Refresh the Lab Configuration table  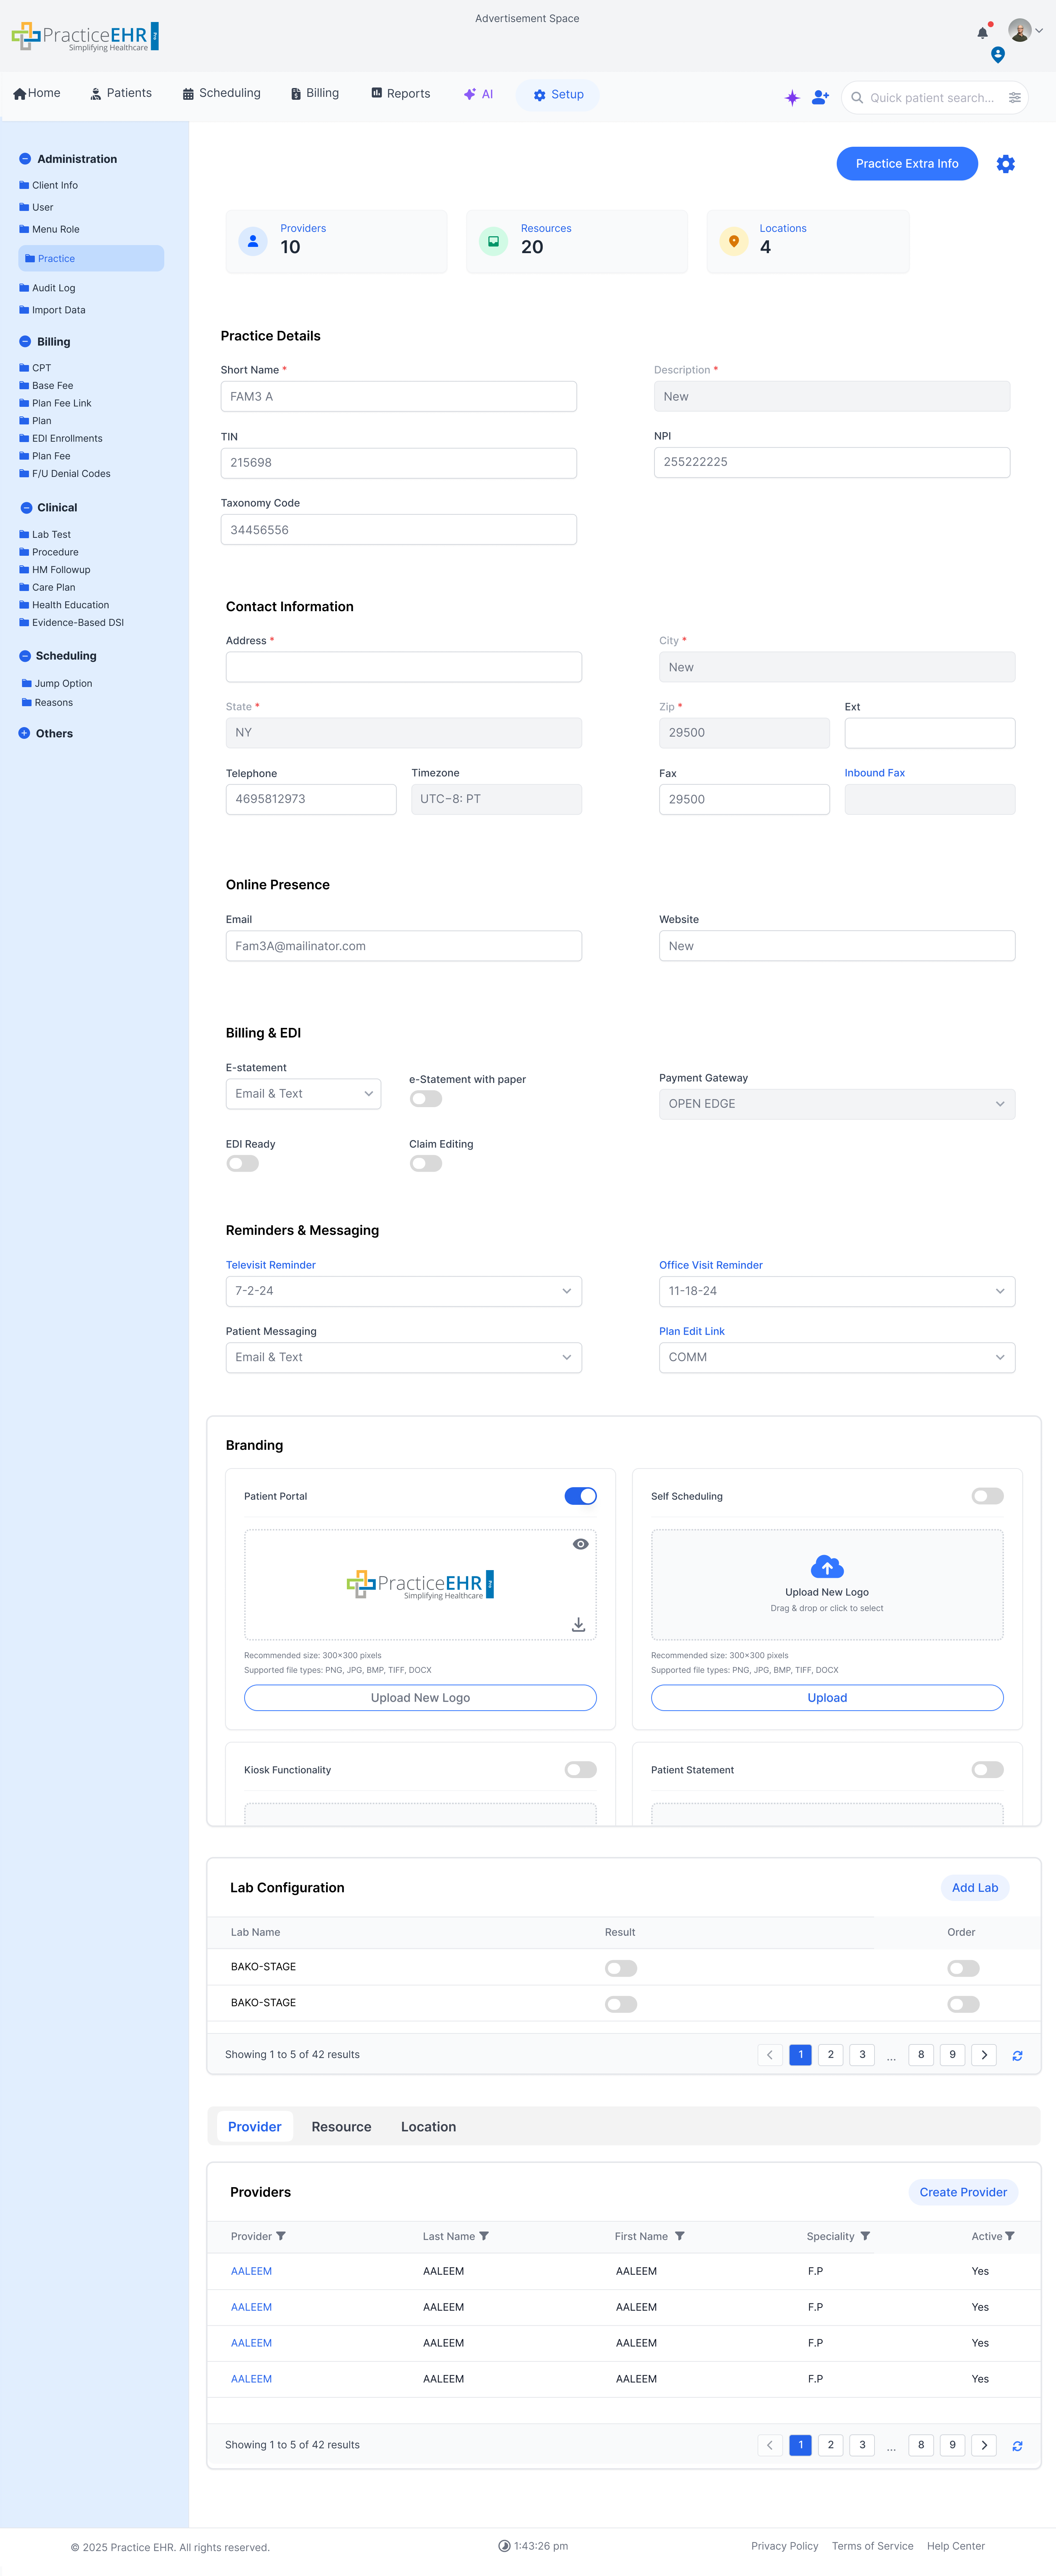coord(1017,2056)
